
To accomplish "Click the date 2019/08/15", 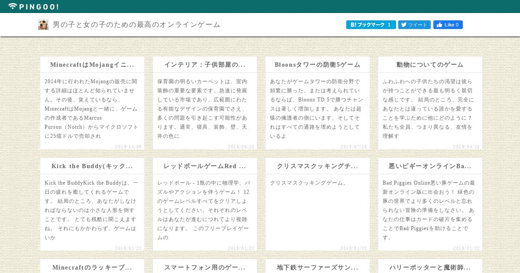I will (241, 147).
